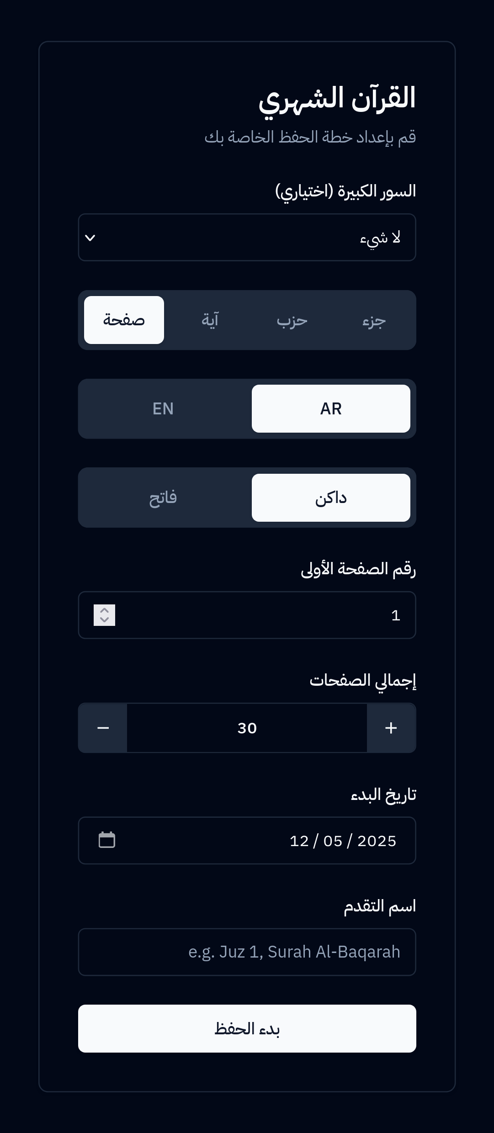Select the "آية" unit tab
Screen dimensions: 494x1133
click(x=210, y=320)
